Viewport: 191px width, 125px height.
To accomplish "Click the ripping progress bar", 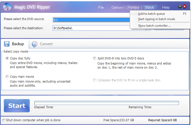I will point(107,103).
